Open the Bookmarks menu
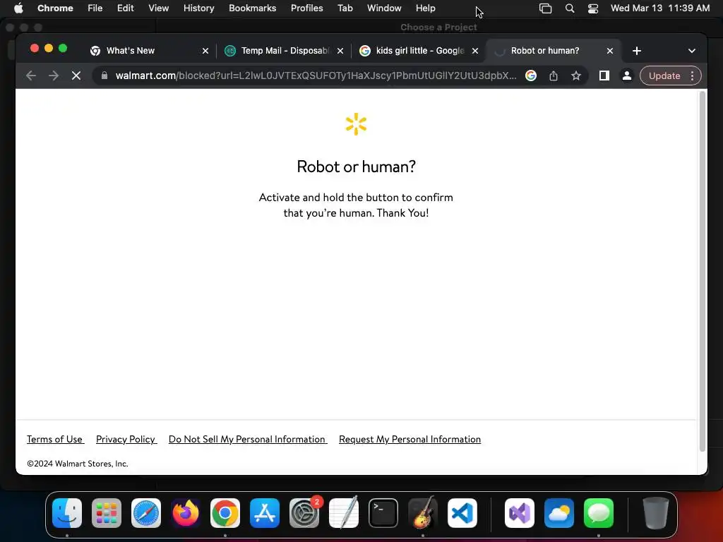This screenshot has height=542, width=723. pos(252,8)
